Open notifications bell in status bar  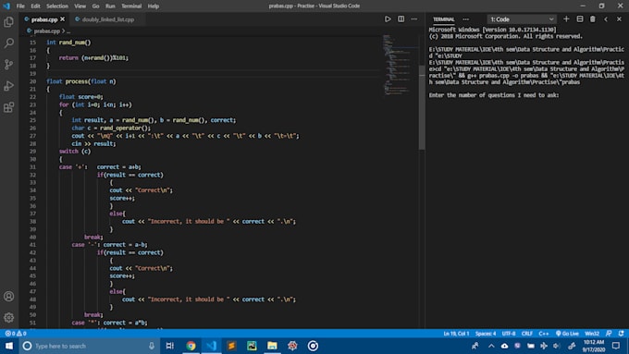621,334
